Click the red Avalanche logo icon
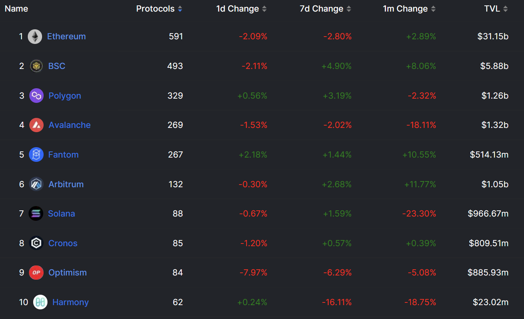Viewport: 524px width, 319px height. pos(36,125)
